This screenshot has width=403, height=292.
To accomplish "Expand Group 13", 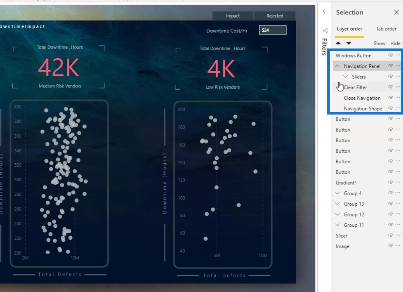I will 338,204.
